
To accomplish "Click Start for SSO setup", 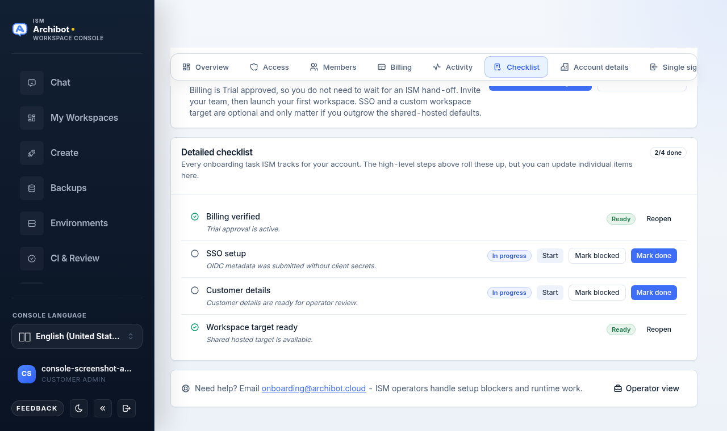I will pos(550,256).
